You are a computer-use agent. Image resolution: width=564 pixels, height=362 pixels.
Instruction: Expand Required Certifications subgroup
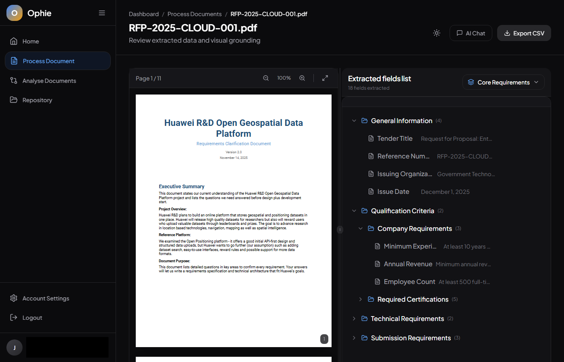tap(361, 299)
